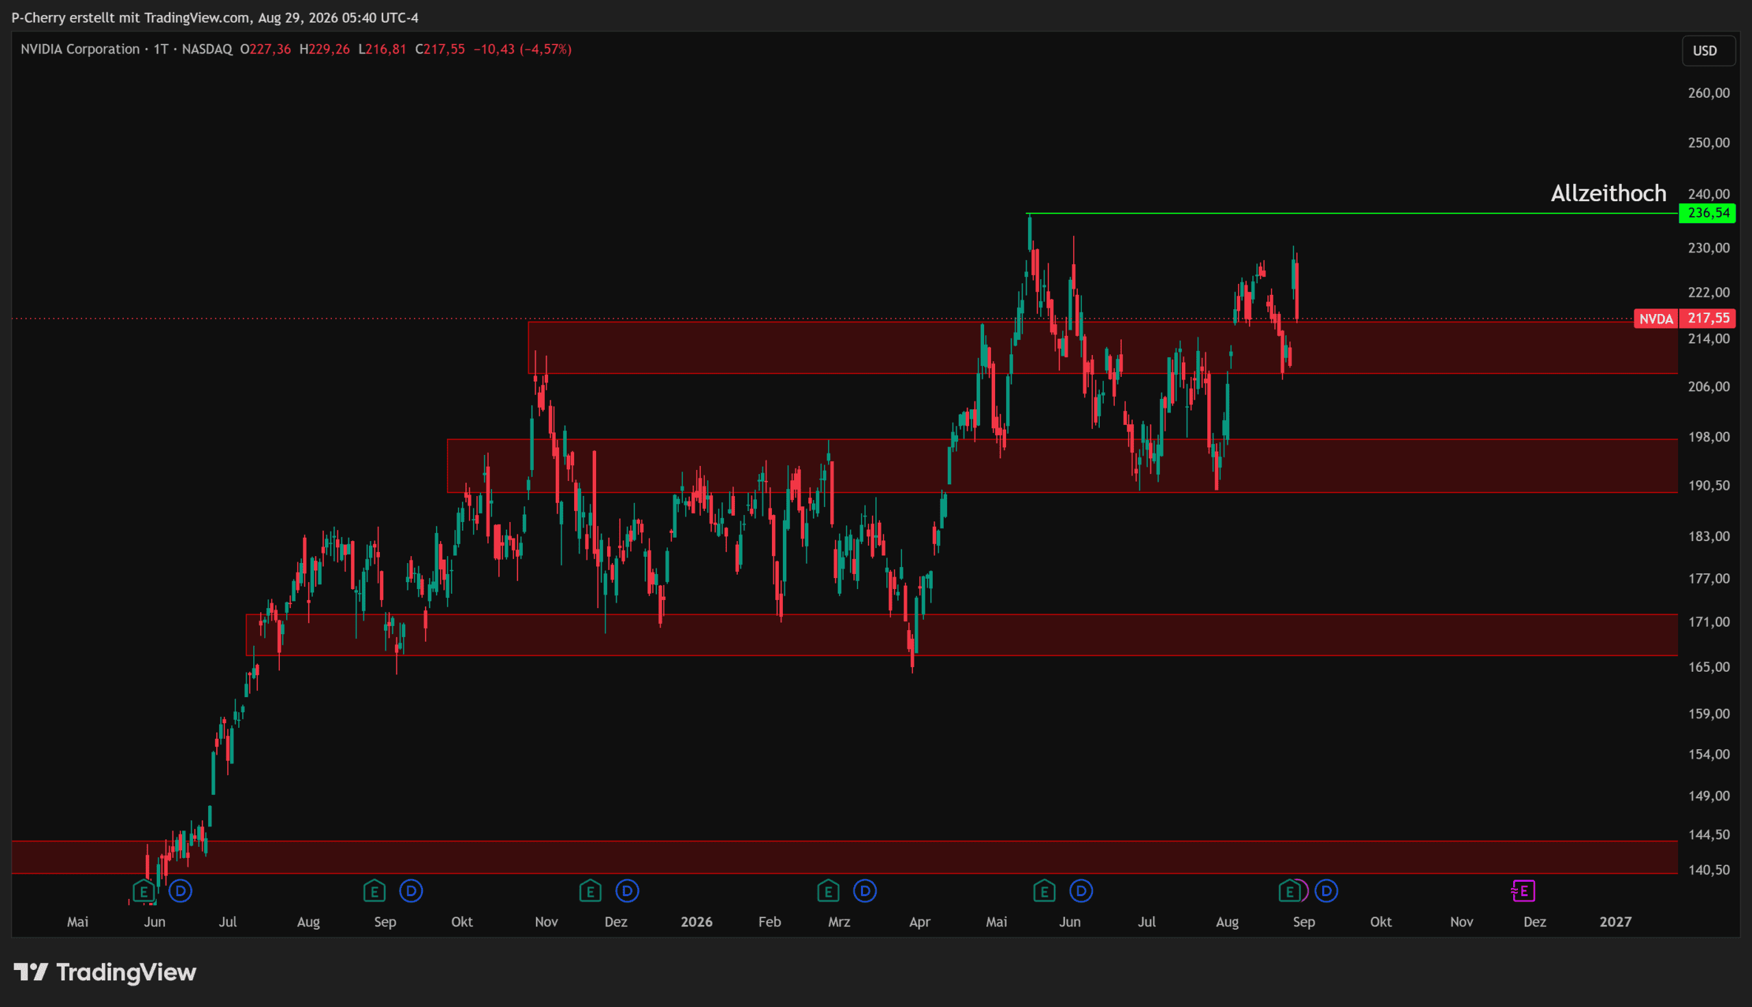Show the dividend D marker between Mrz and Apr

[865, 891]
